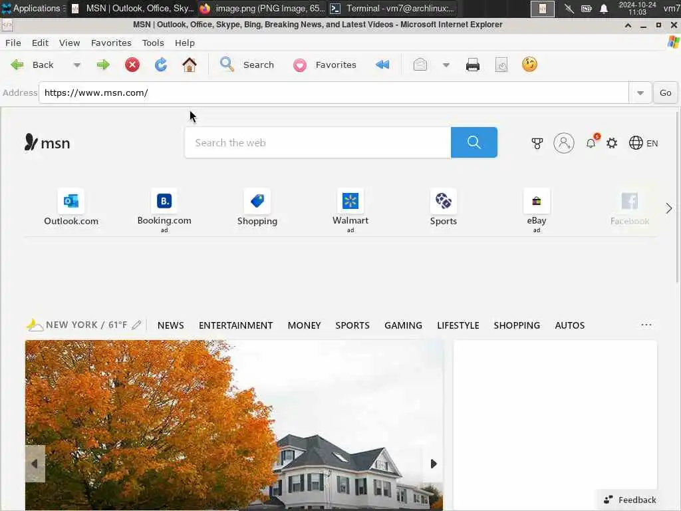The image size is (681, 511).
Task: Go to the AUTOS section
Action: coord(569,325)
